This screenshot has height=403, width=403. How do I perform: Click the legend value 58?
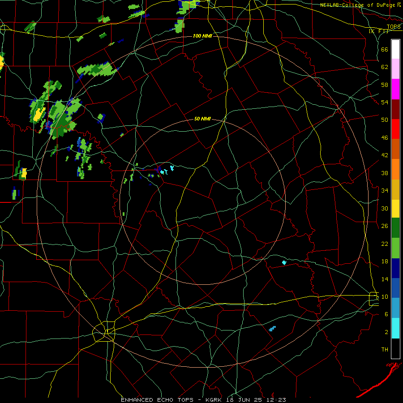pyautogui.click(x=385, y=85)
